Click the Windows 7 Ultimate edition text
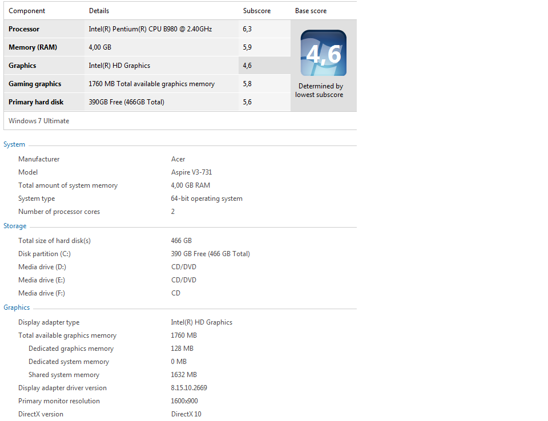 [x=39, y=121]
